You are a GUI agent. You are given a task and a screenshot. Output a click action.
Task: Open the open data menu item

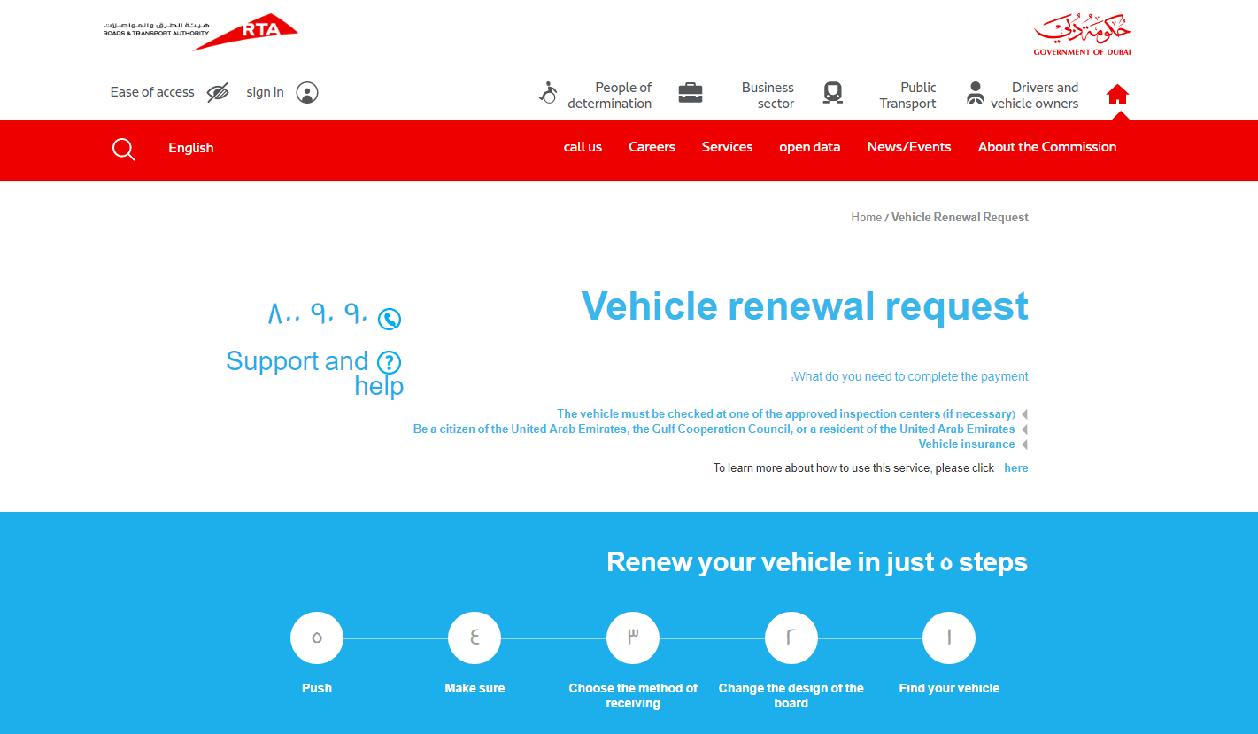810,147
